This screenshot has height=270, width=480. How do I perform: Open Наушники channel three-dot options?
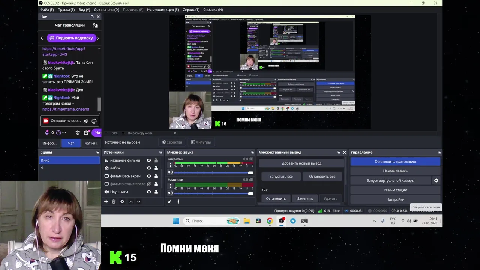(170, 186)
